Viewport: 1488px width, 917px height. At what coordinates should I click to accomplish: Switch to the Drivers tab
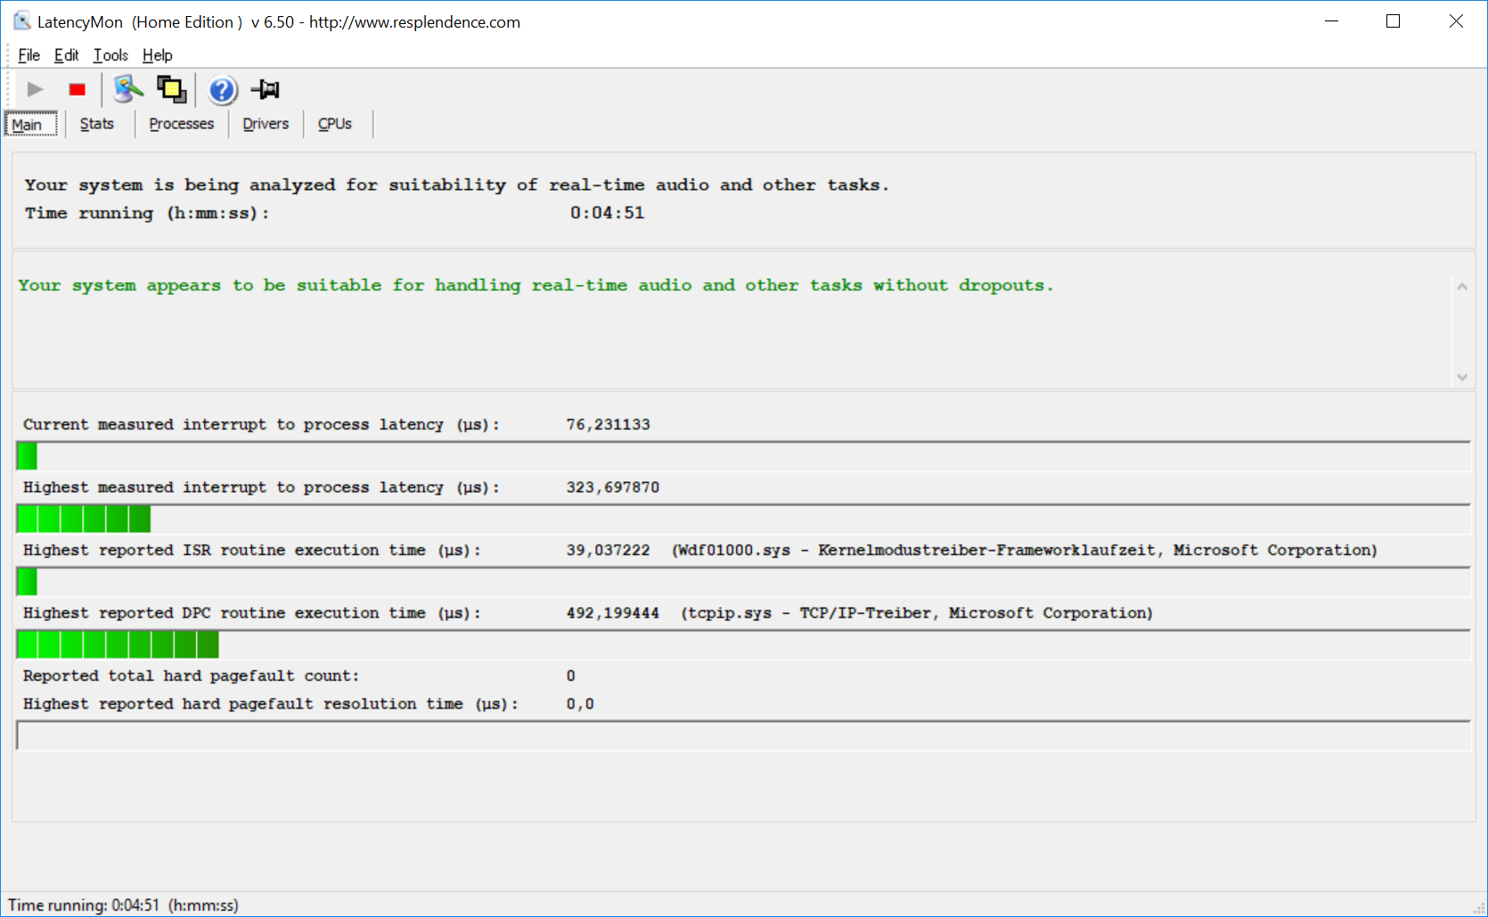coord(266,124)
